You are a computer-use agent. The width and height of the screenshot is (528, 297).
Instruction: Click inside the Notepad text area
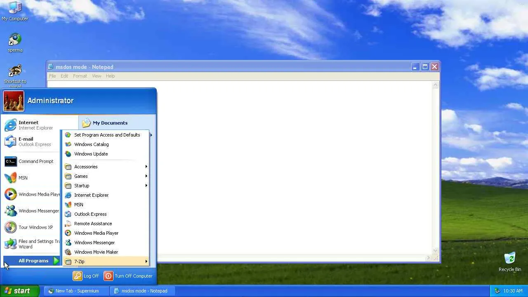[x=295, y=167]
